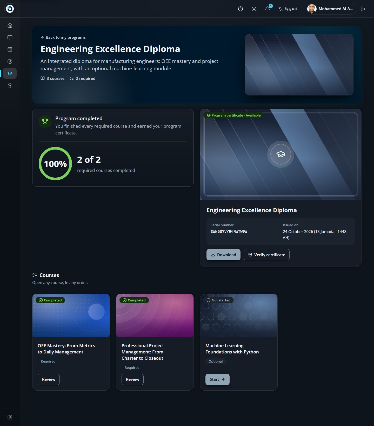This screenshot has width=374, height=426.
Task: Select the programs graduation cap sidebar icon
Action: point(10,73)
